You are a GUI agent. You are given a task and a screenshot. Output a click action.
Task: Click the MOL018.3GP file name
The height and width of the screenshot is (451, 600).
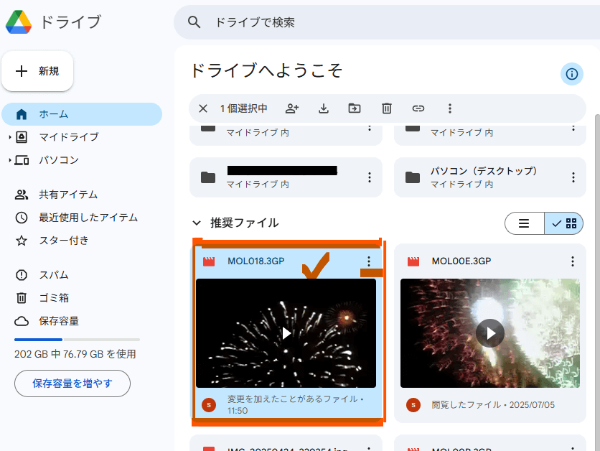[x=256, y=261]
